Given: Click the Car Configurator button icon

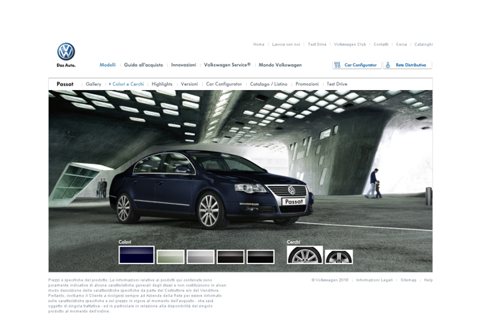Looking at the screenshot, I should click(338, 65).
